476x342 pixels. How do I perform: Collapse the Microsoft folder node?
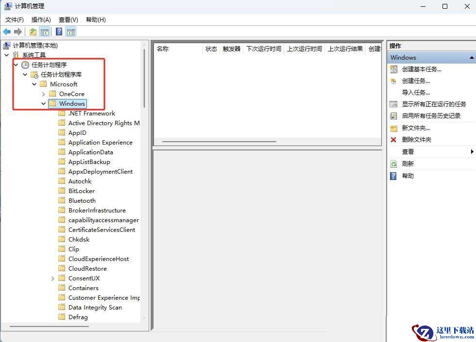34,84
